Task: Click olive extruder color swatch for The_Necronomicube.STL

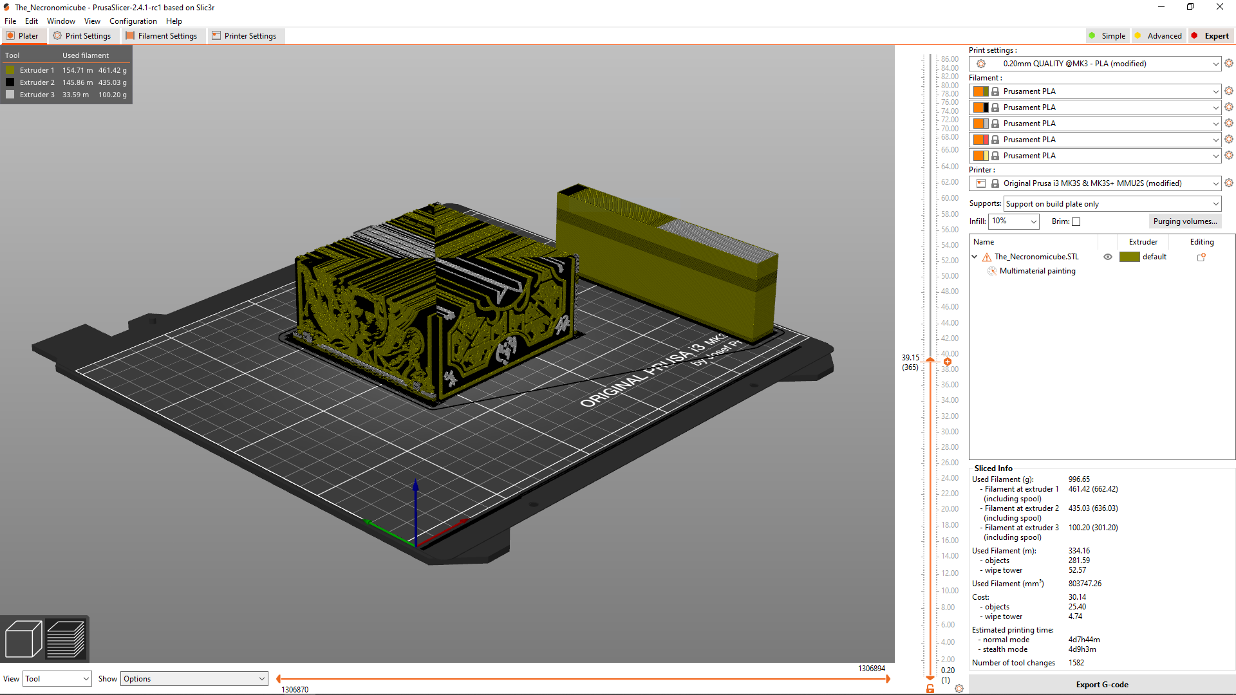Action: click(x=1130, y=257)
